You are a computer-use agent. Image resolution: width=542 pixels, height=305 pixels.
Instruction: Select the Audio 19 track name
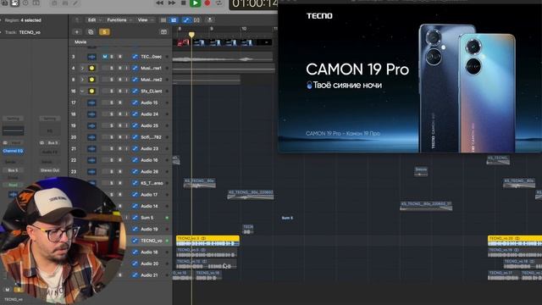(149, 229)
